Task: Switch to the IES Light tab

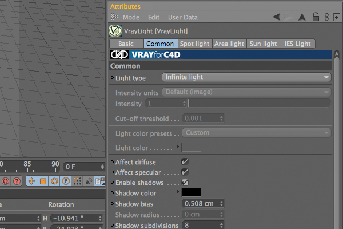Action: 298,44
